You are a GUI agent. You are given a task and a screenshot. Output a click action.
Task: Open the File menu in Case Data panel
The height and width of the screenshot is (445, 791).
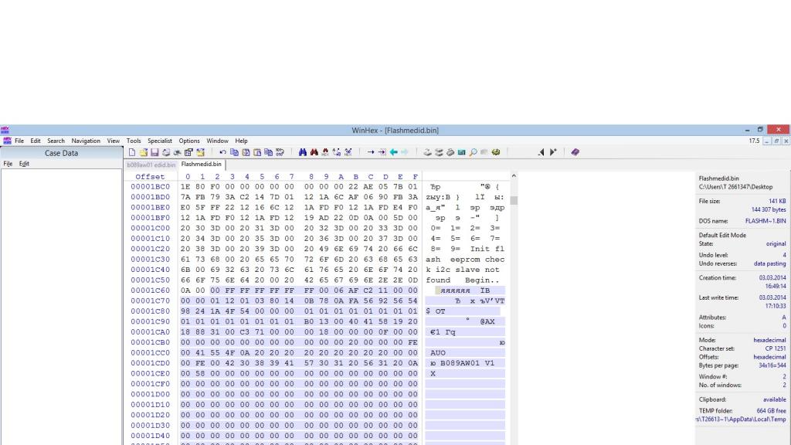tap(8, 164)
